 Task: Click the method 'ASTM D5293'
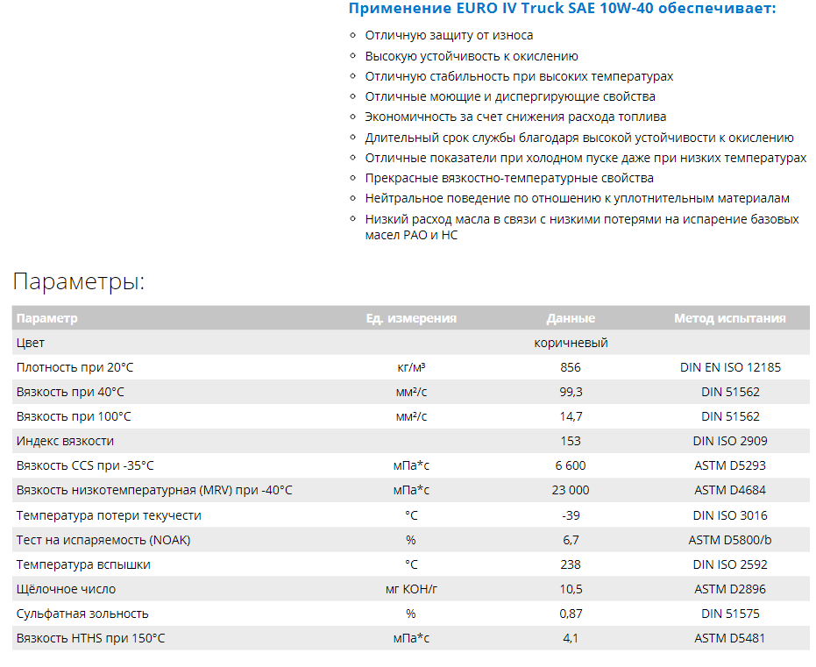point(730,465)
